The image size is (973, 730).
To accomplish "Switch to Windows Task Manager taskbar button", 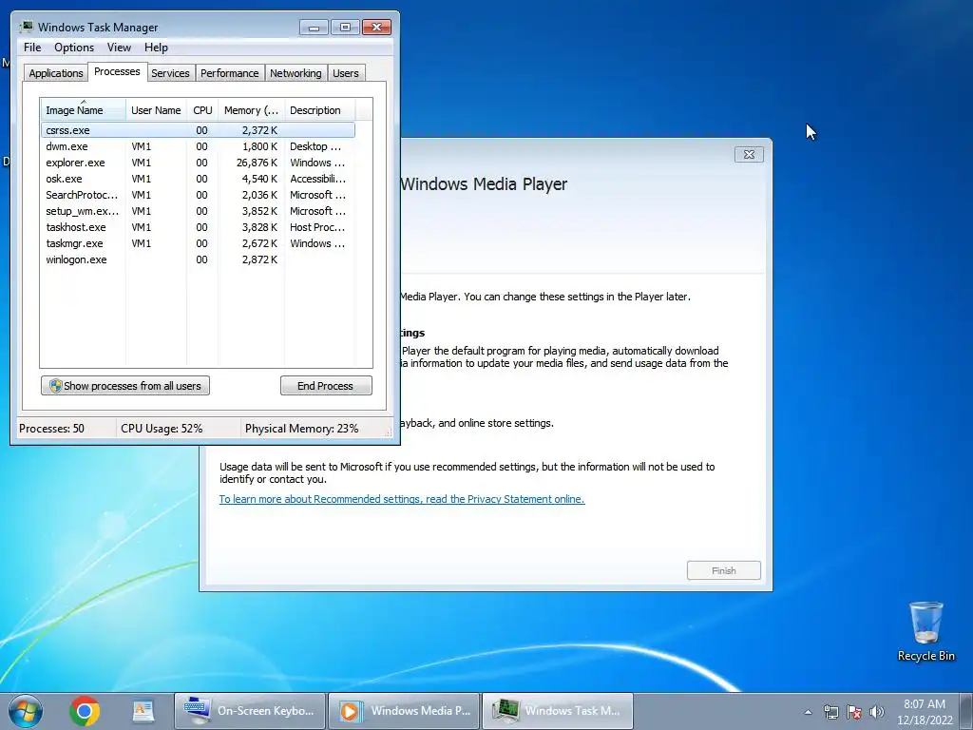I will click(558, 711).
